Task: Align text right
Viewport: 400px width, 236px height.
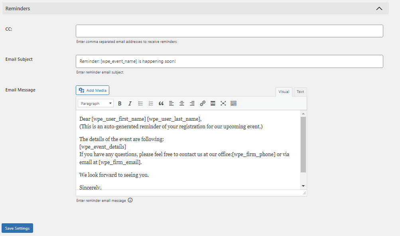Action: click(x=192, y=103)
